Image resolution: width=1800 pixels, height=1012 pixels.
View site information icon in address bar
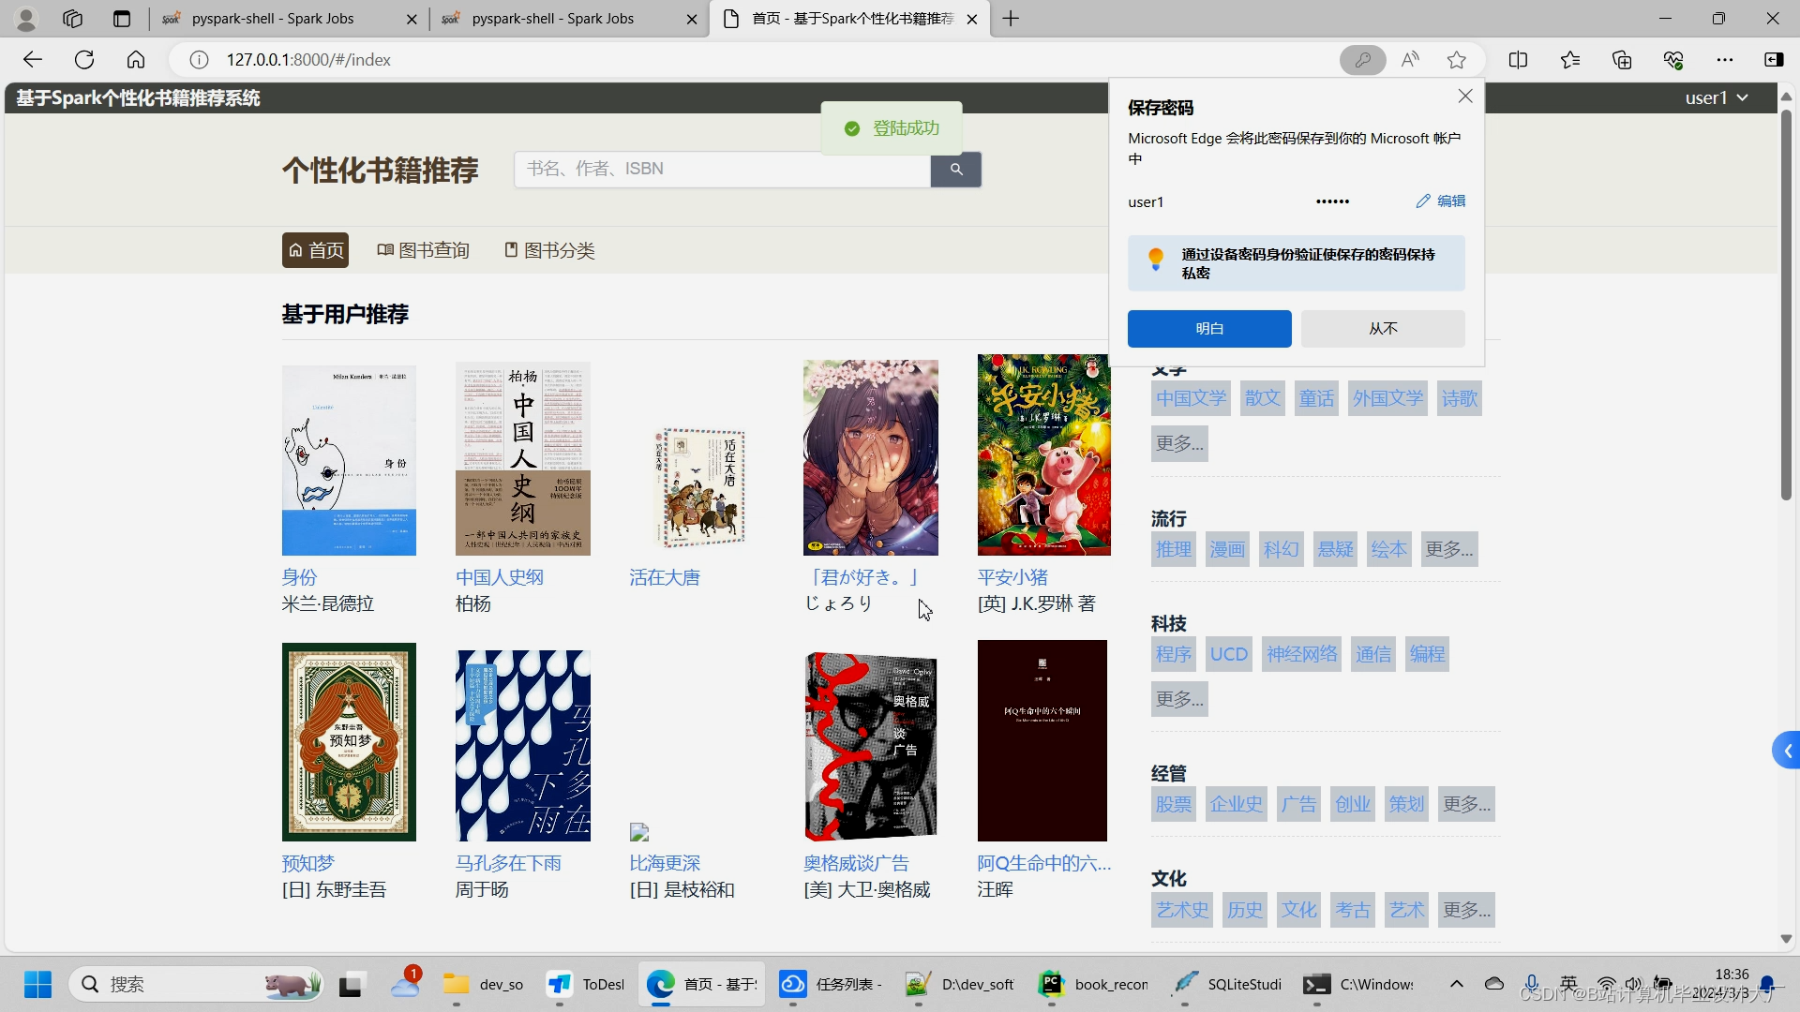(x=199, y=60)
